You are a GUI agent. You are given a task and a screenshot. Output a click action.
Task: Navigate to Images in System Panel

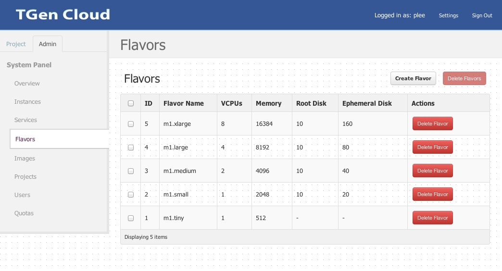[x=25, y=159]
